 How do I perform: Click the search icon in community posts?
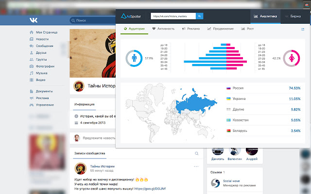tap(197, 153)
